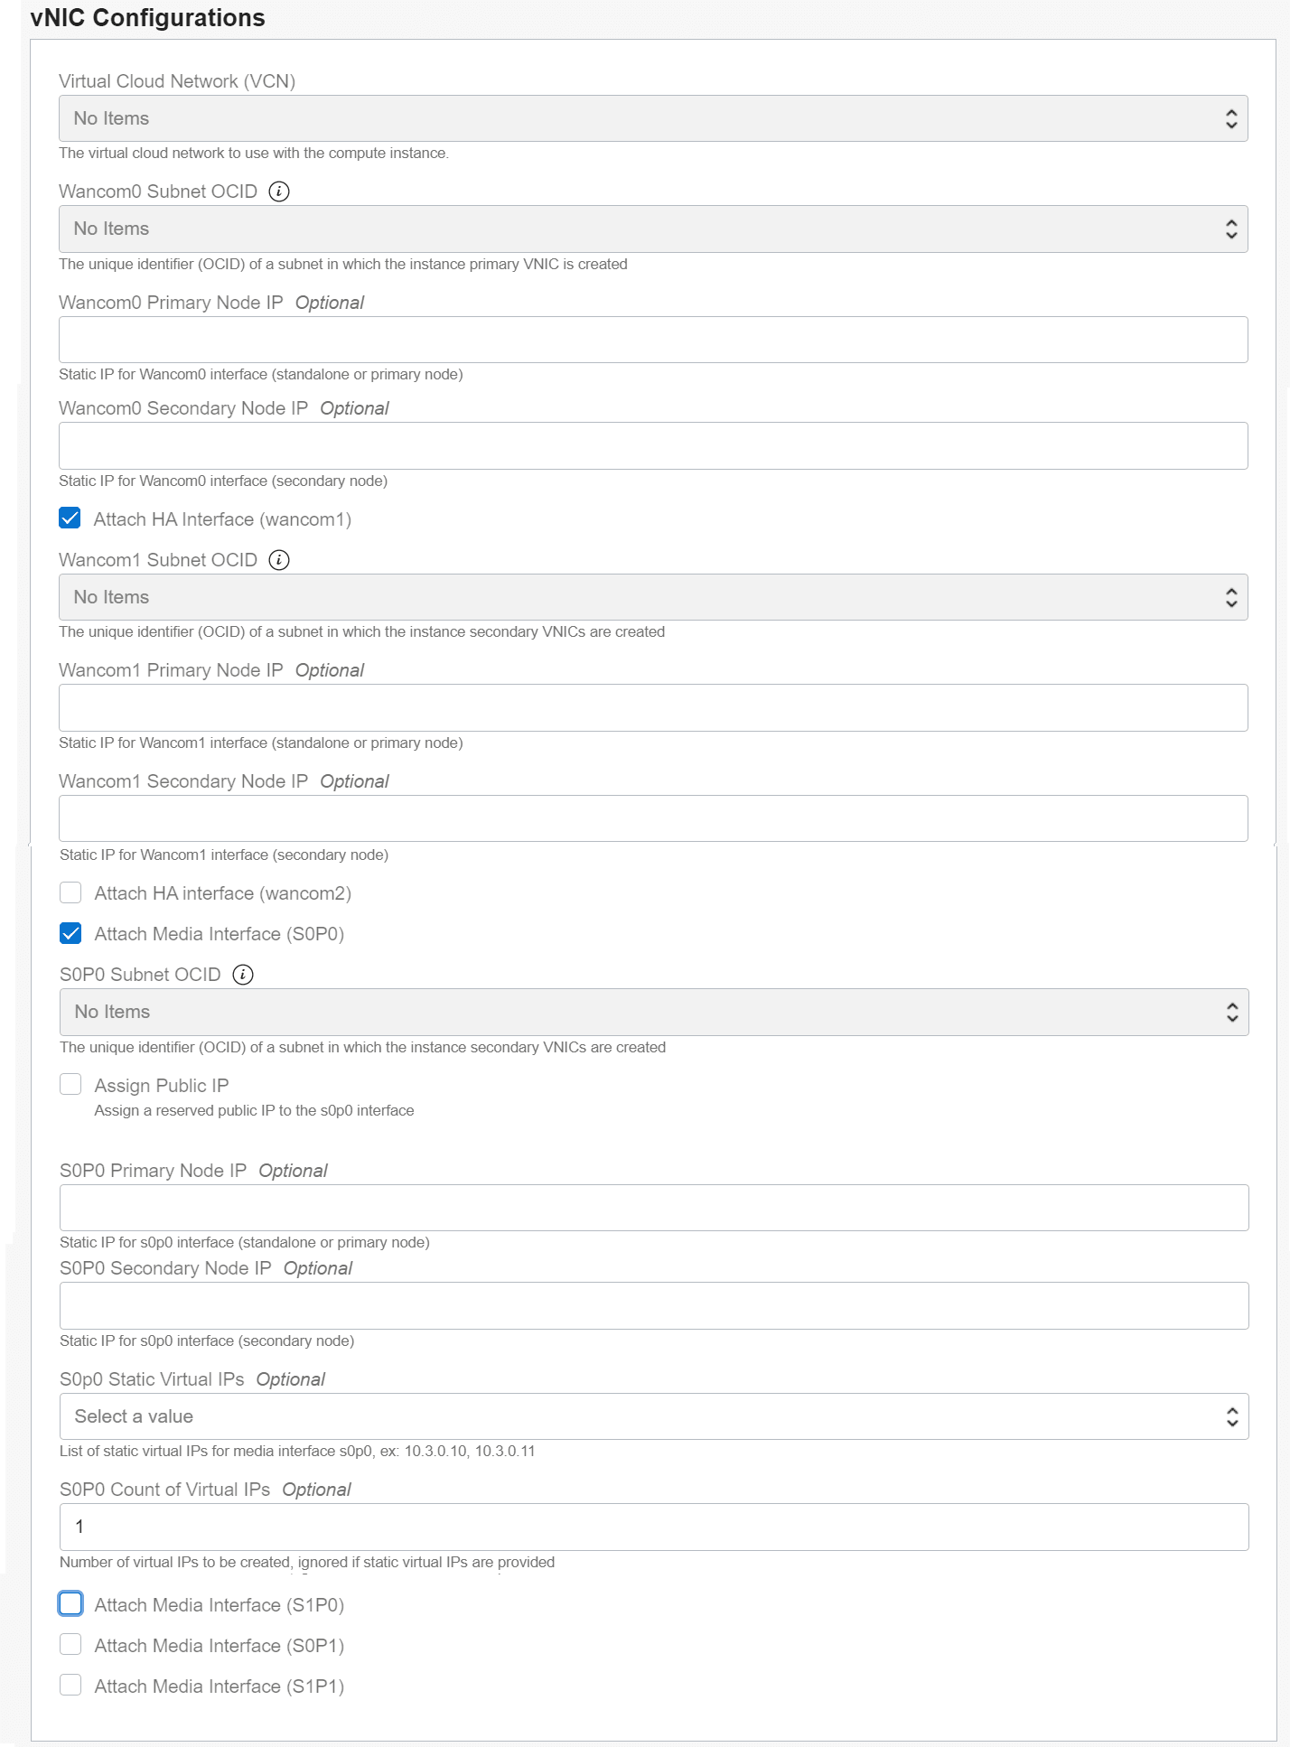
Task: Click info icon beside Wancom1 Subnet OCID
Action: pos(279,560)
